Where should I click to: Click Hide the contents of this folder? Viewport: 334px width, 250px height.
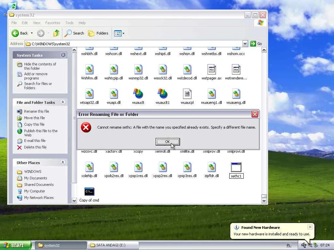(40, 66)
